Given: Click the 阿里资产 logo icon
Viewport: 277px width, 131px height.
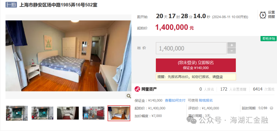Looking at the screenshot, I should (x=137, y=89).
